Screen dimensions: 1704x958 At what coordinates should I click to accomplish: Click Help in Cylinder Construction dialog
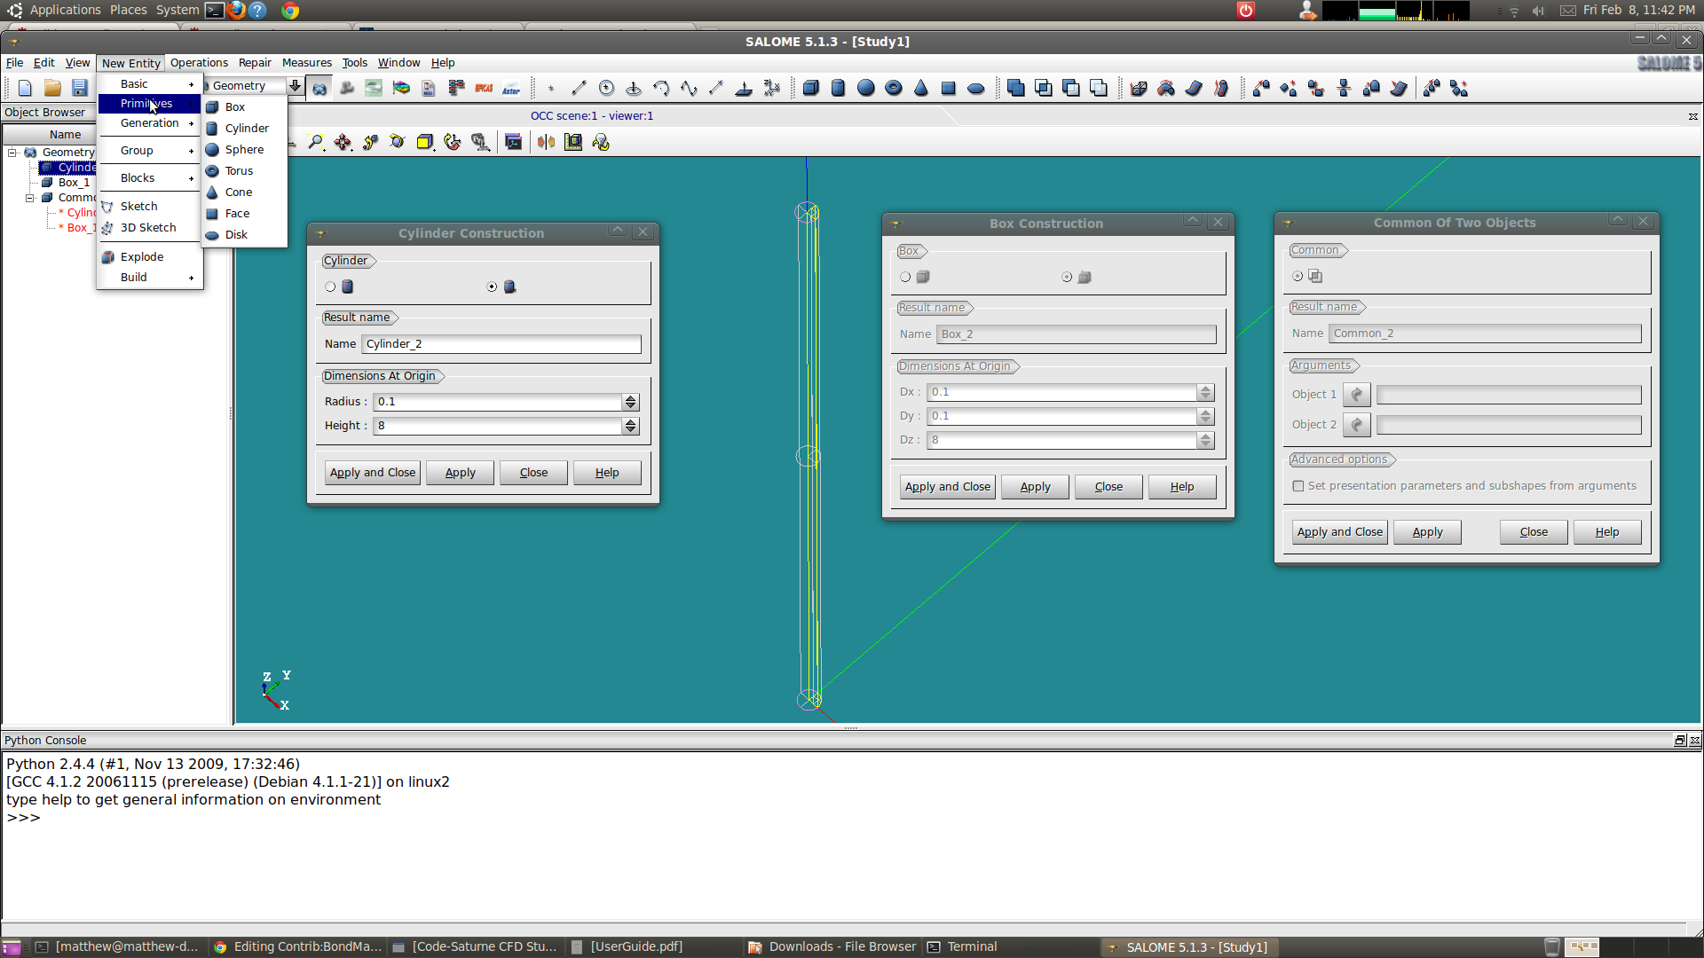coord(607,473)
